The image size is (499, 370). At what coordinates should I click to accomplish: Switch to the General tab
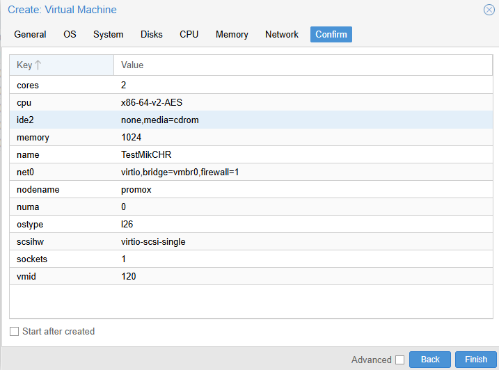pos(30,34)
